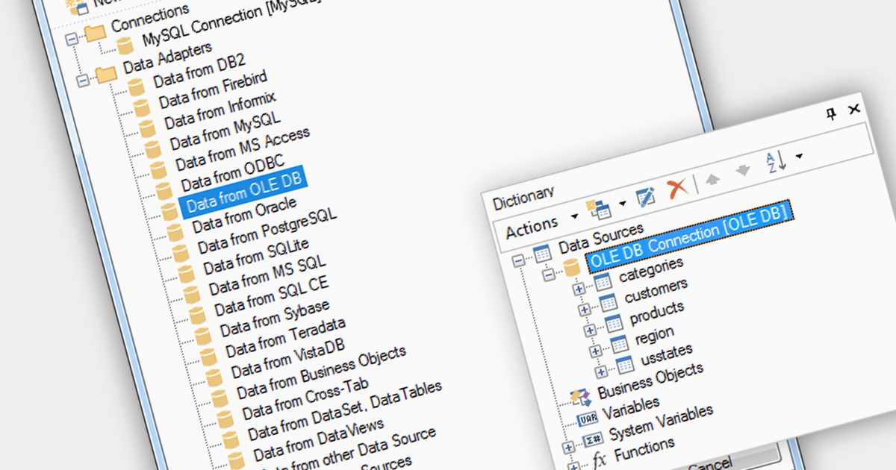Expand the categories table node
This screenshot has width=896, height=470.
coord(579,289)
